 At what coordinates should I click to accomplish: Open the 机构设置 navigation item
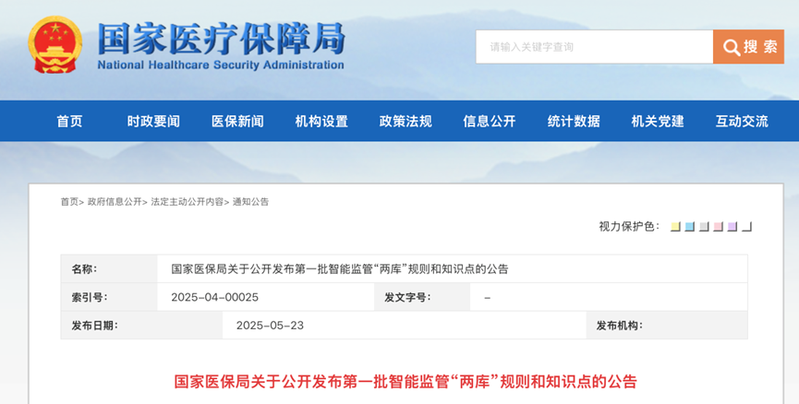(x=321, y=121)
